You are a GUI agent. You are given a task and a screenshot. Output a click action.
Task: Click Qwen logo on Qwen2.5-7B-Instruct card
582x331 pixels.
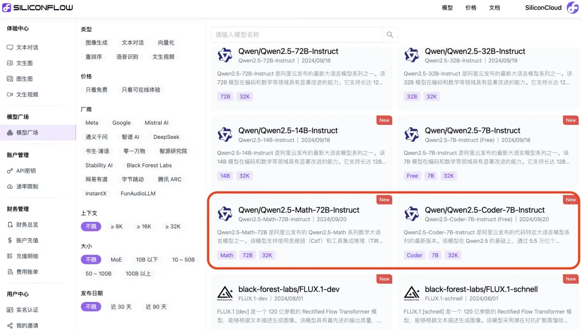[x=412, y=135]
